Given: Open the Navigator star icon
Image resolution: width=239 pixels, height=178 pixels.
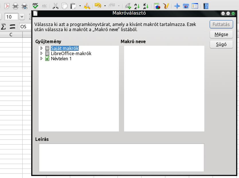Looking at the screenshot, I should (177, 6).
